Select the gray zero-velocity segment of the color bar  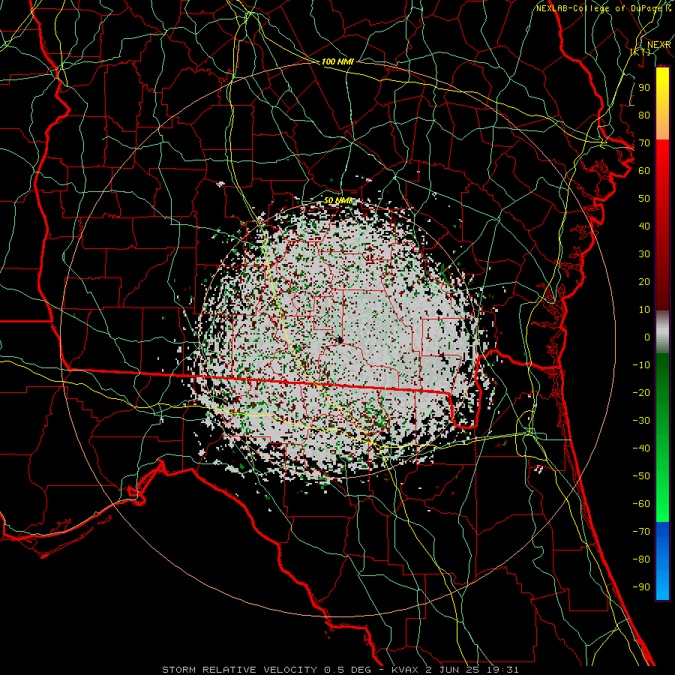click(x=662, y=332)
